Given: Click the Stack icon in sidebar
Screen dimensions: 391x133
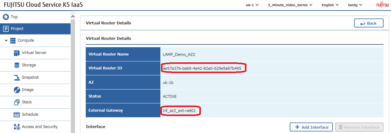Looking at the screenshot, I should (x=17, y=102).
